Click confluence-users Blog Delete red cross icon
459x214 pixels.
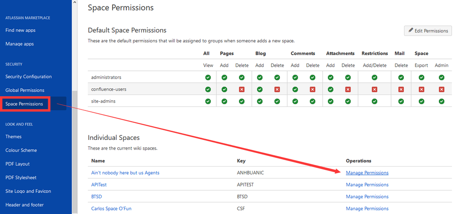pos(277,89)
